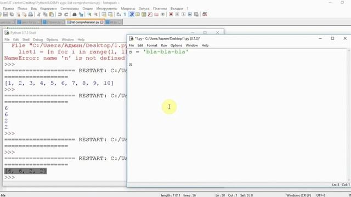Open the Вид menu in Notepad++

coord(34,9)
